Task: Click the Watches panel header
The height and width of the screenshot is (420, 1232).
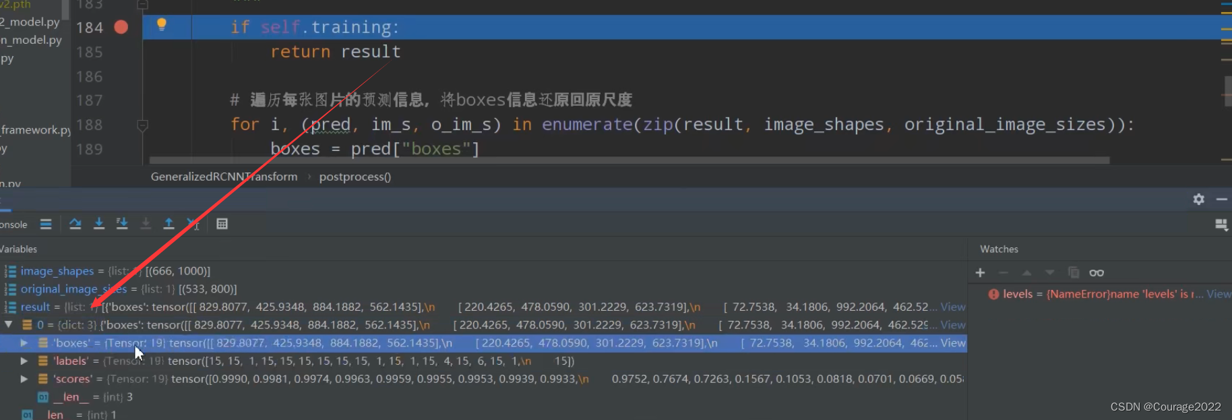Action: (999, 249)
